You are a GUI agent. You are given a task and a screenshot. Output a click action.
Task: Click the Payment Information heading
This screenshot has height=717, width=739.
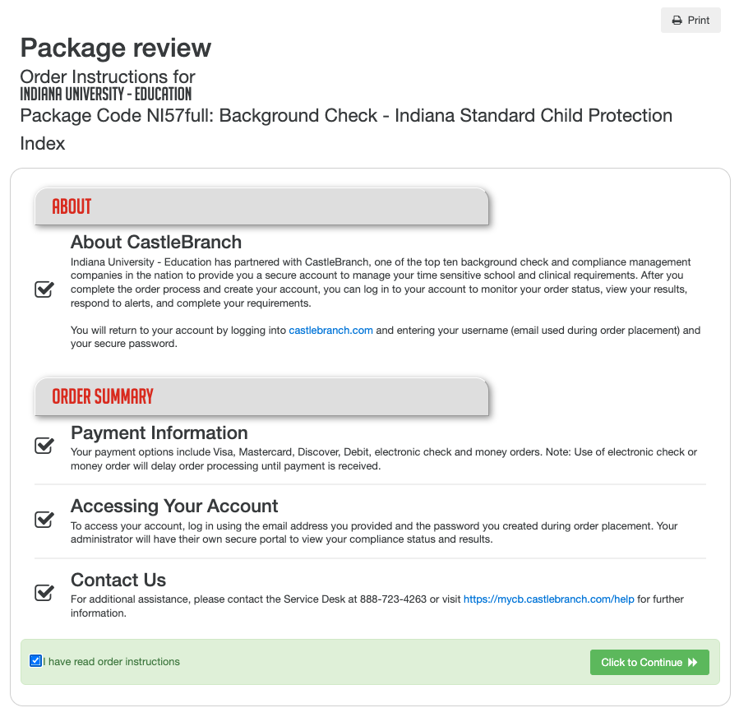click(x=159, y=433)
